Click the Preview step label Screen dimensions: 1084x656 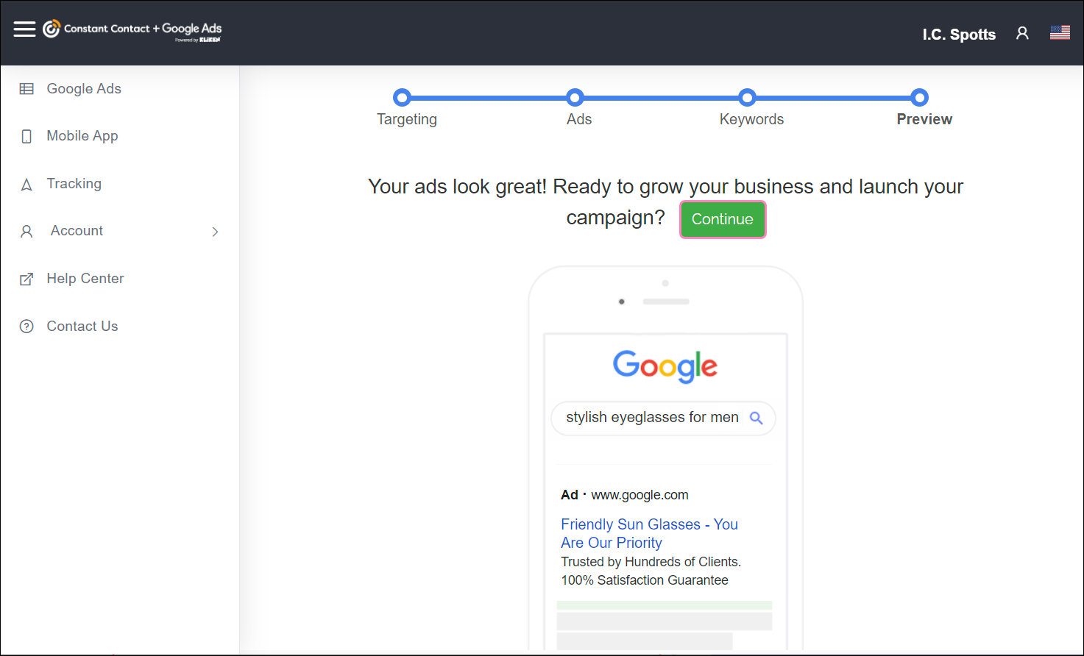click(924, 119)
